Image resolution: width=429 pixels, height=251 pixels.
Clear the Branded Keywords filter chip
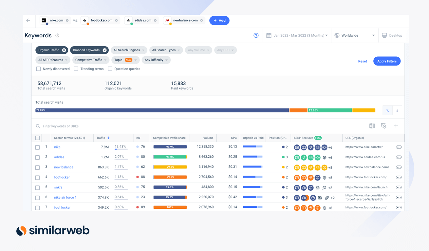point(104,50)
